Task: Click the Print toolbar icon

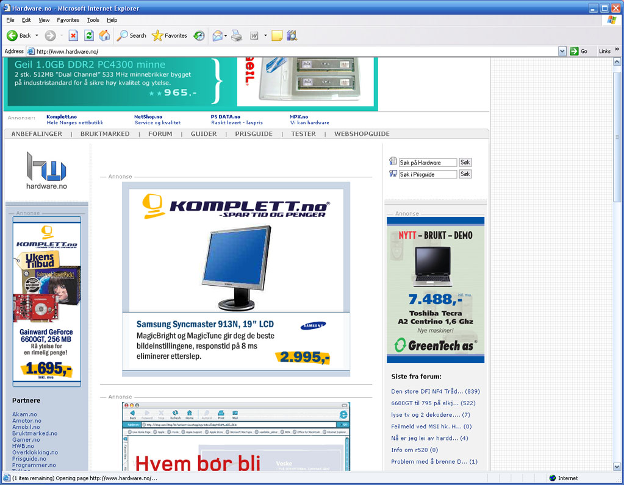Action: click(237, 36)
